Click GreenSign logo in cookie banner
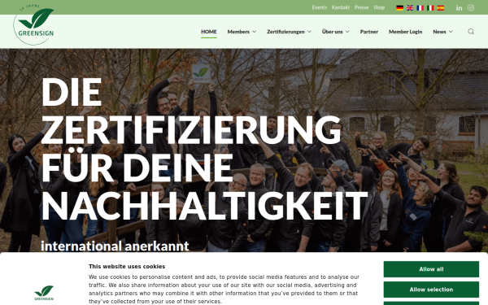The height and width of the screenshot is (305, 488). coord(44,293)
